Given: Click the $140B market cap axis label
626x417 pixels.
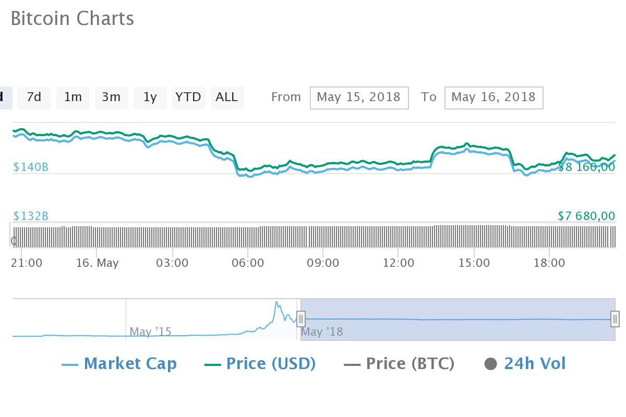Looking at the screenshot, I should click(30, 167).
